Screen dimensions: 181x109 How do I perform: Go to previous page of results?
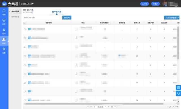click(x=91, y=107)
